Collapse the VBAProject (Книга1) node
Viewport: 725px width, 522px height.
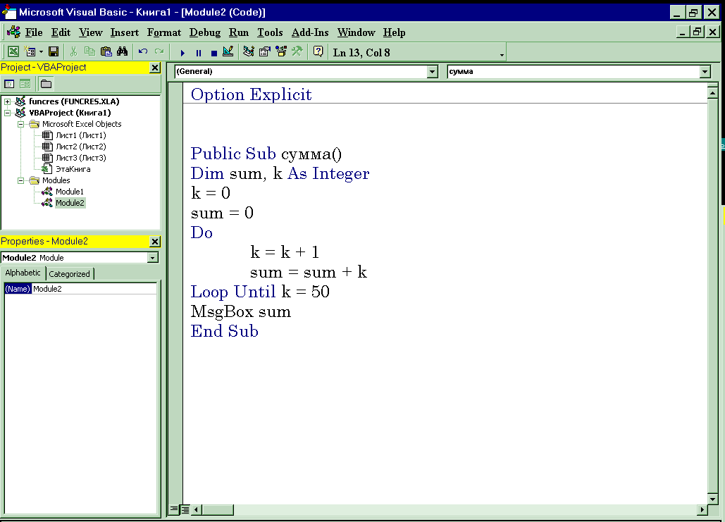[7, 113]
